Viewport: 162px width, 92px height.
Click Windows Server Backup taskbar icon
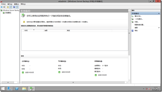tap(31, 88)
